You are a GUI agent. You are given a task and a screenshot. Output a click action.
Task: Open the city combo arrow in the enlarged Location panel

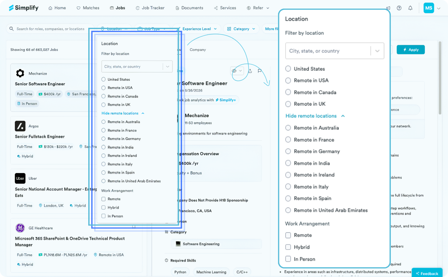(x=377, y=51)
